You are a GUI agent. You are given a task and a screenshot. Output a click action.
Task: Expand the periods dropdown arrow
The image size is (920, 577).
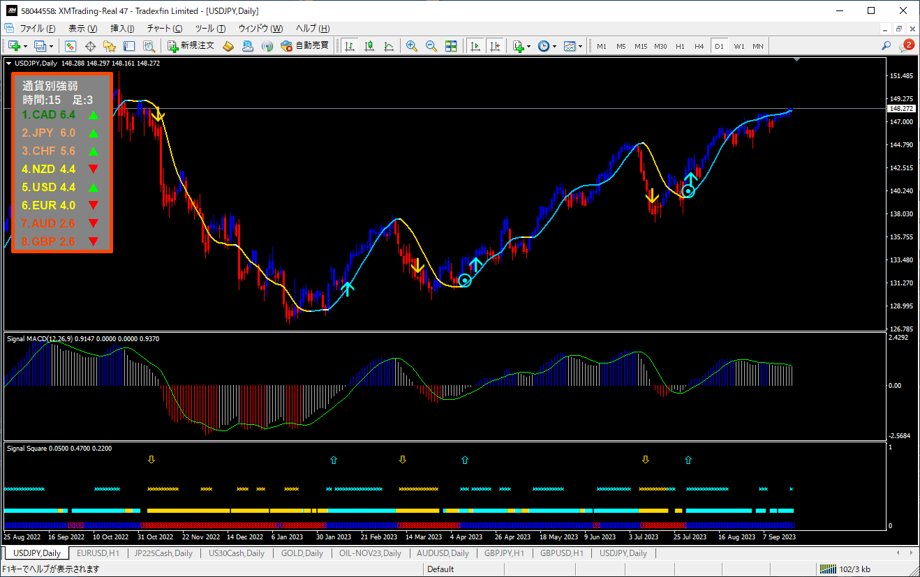554,46
